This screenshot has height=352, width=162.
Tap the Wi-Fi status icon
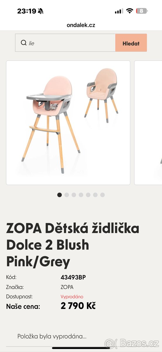click(130, 11)
